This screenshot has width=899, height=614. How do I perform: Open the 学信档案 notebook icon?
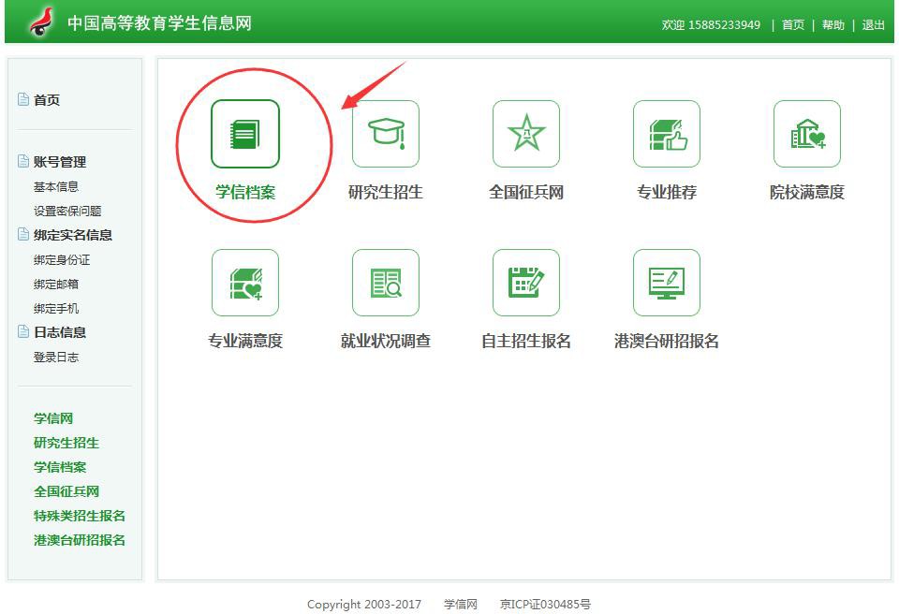pyautogui.click(x=244, y=134)
